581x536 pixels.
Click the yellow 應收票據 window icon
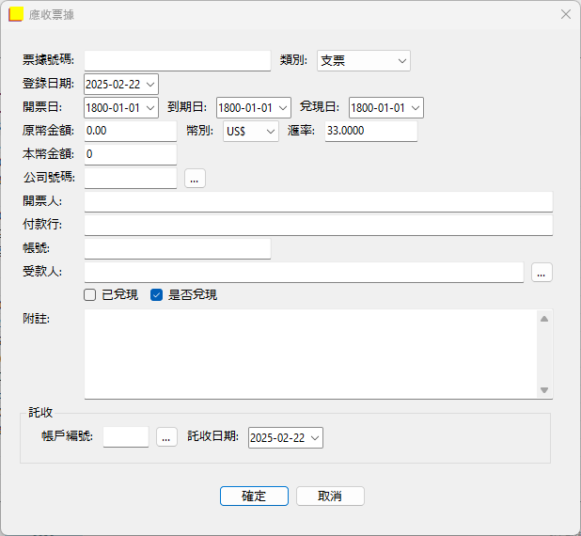(16, 14)
